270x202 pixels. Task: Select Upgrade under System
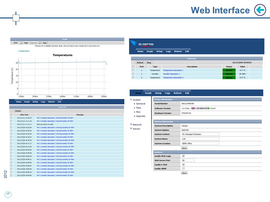pyautogui.click(x=141, y=116)
